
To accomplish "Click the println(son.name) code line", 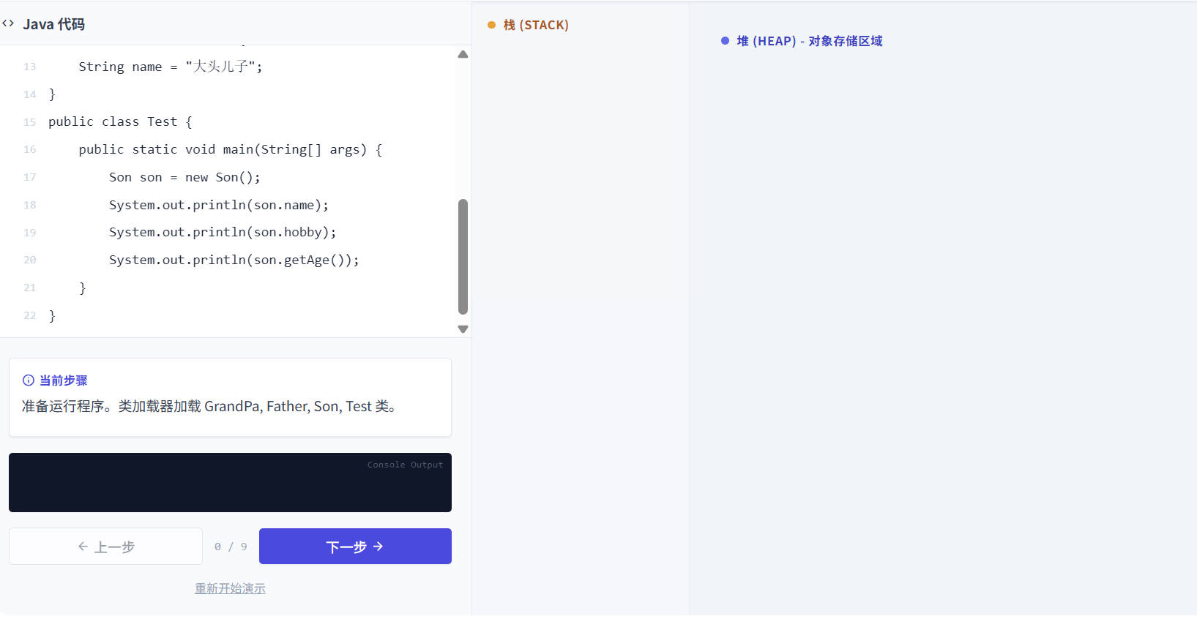I will coord(219,205).
